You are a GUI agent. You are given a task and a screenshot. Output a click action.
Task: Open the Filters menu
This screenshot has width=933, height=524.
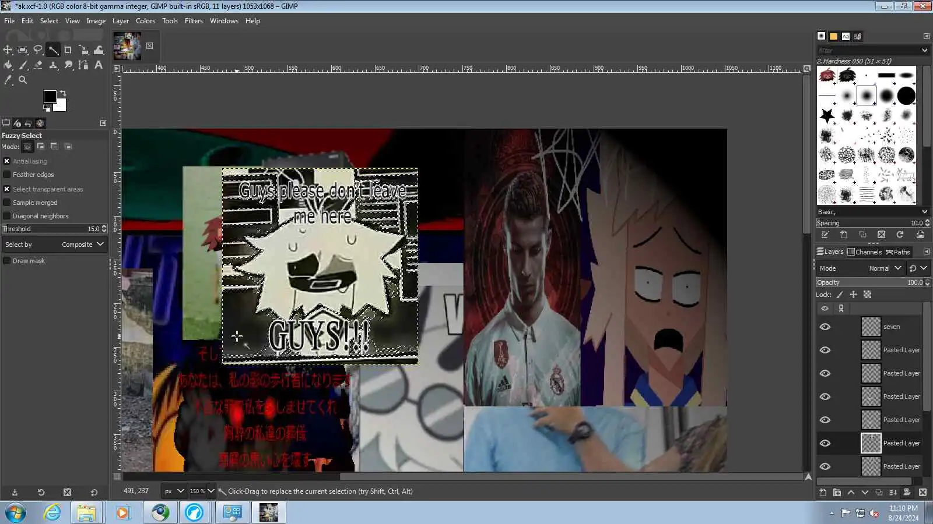coord(194,21)
